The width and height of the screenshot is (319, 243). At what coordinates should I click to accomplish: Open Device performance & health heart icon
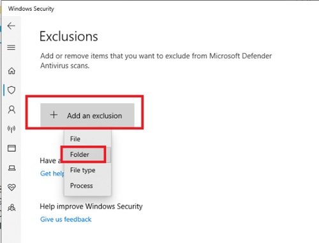point(11,188)
